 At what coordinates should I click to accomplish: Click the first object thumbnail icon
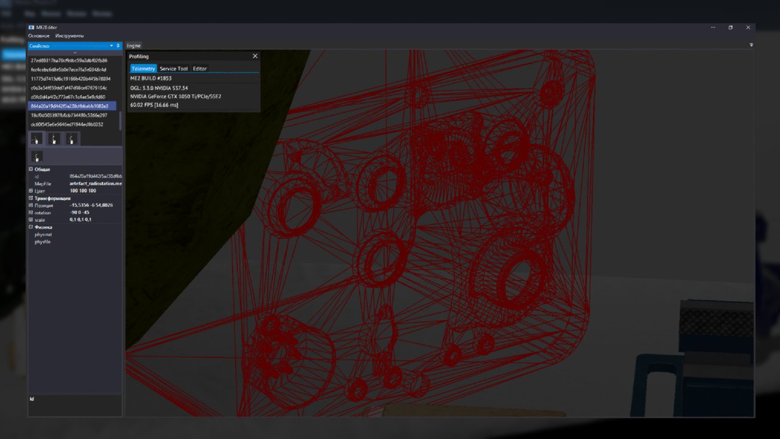[37, 139]
